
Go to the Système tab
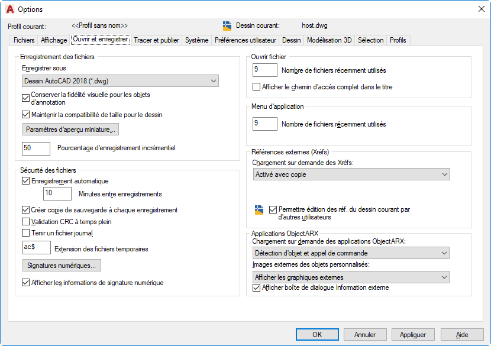(196, 40)
